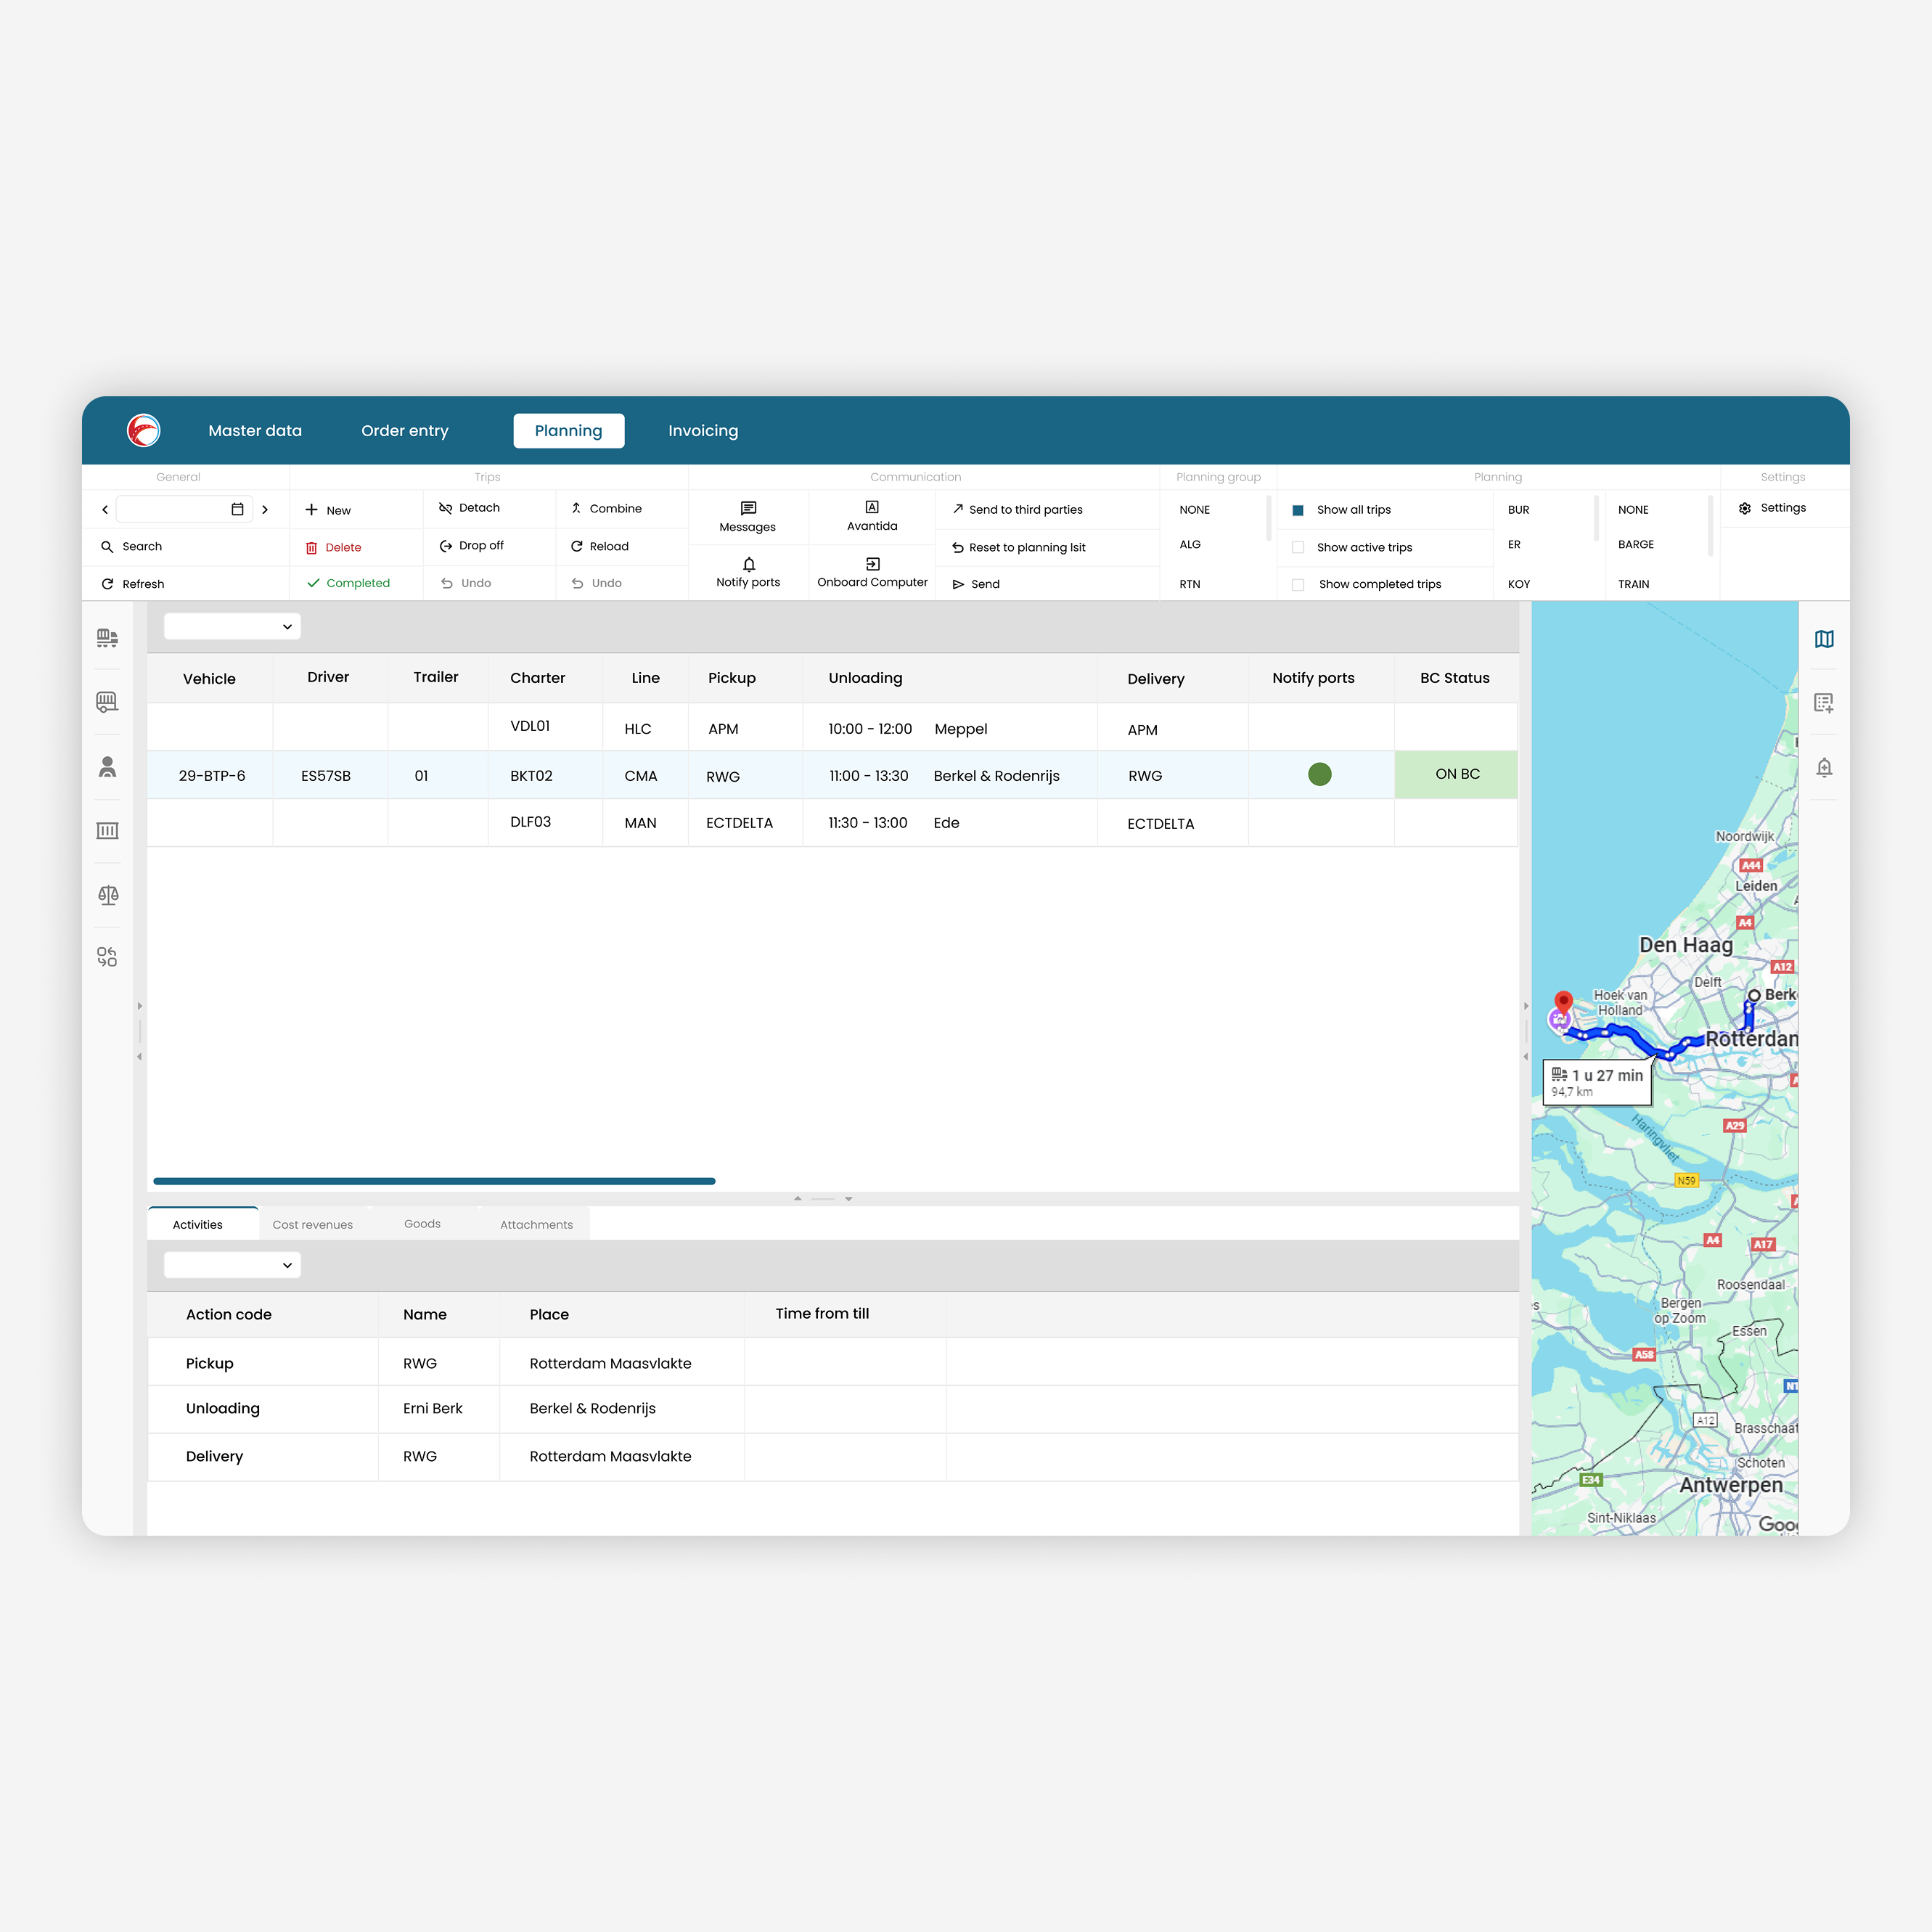Screen dimensions: 1932x1932
Task: Click the Delete trip button
Action: 334,547
